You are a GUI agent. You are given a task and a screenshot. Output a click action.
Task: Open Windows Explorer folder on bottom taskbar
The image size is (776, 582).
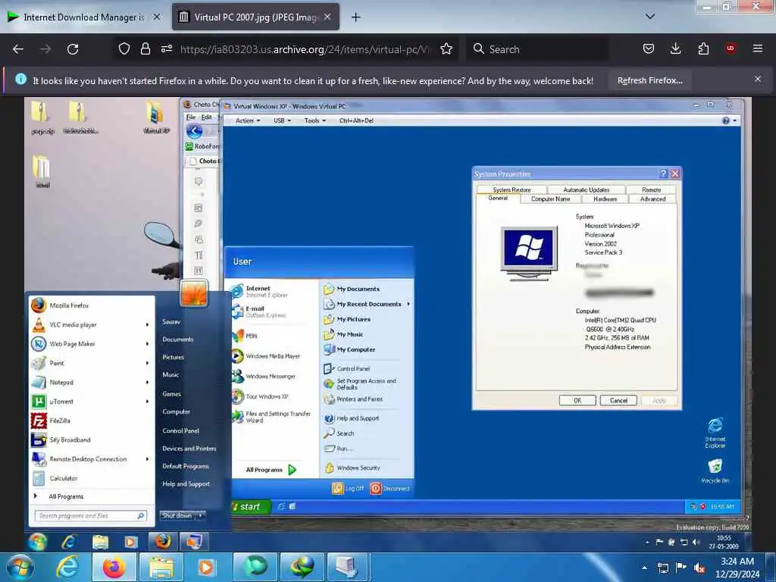[161, 567]
